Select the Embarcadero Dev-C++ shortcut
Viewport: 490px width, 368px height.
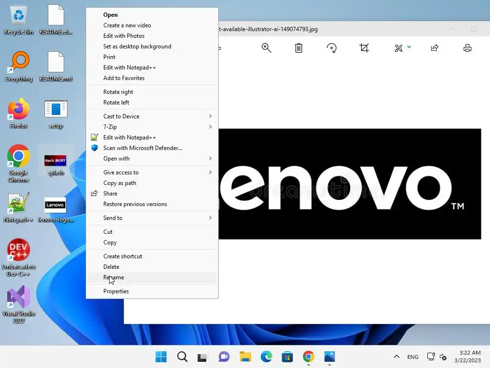(x=19, y=257)
